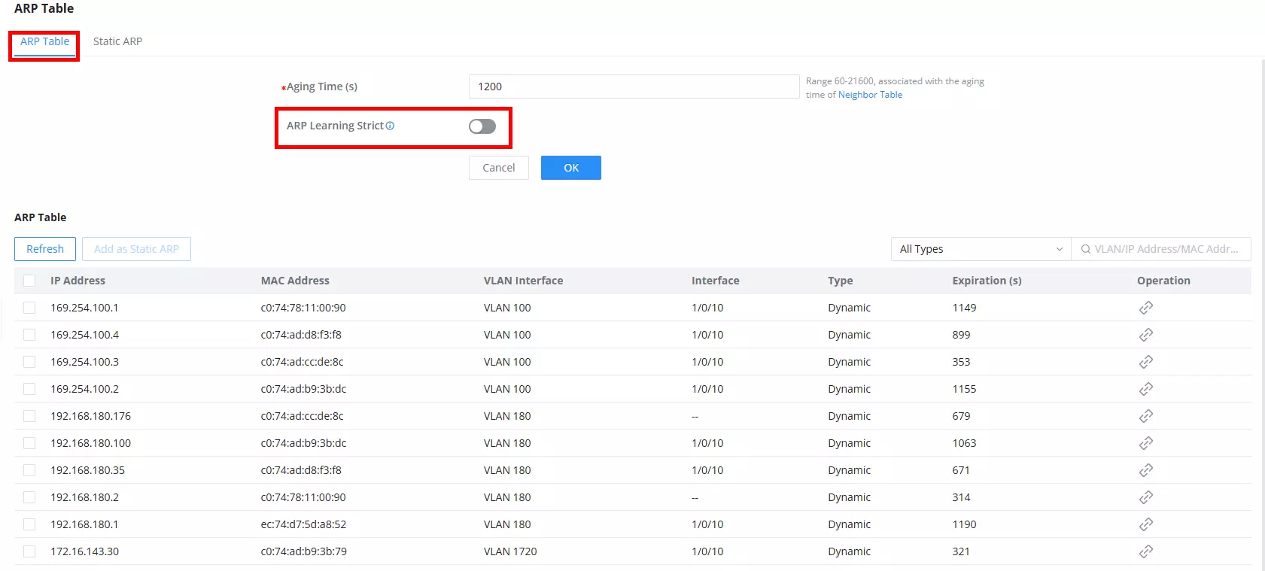The height and width of the screenshot is (571, 1265).
Task: Click the IP Address column header
Action: coord(78,281)
